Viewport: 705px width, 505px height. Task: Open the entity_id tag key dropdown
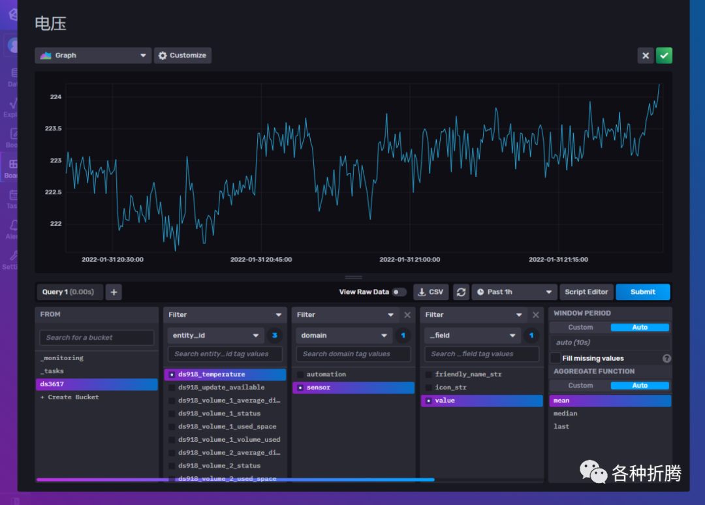pos(215,335)
